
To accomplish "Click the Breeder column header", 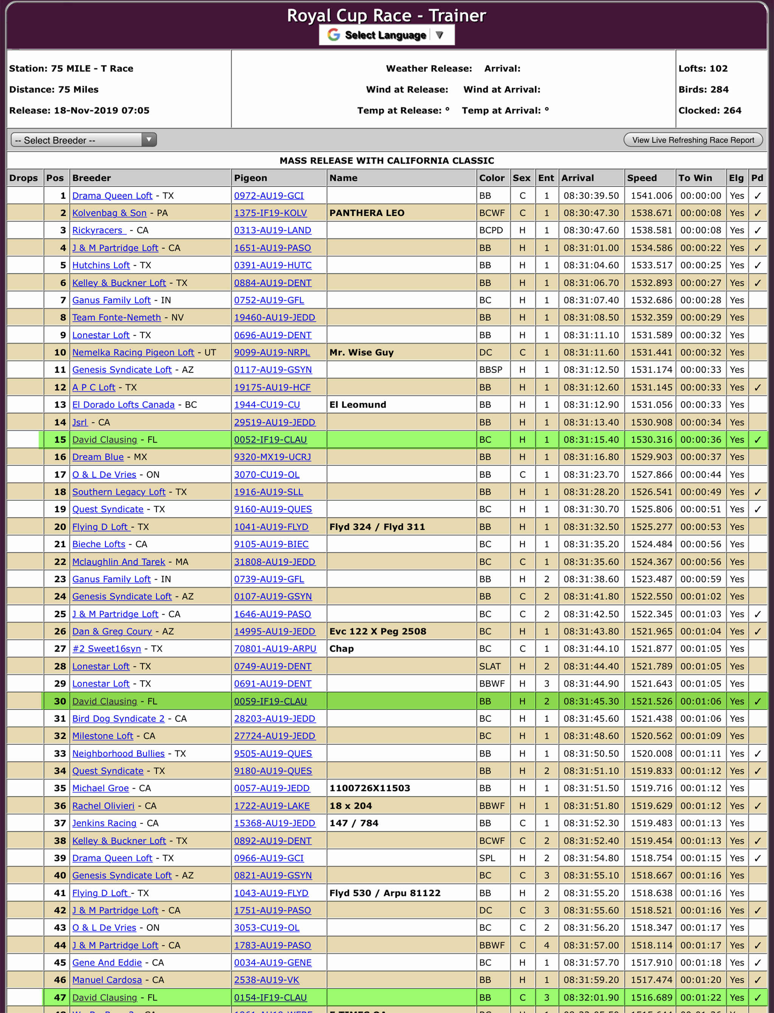I will 92,178.
